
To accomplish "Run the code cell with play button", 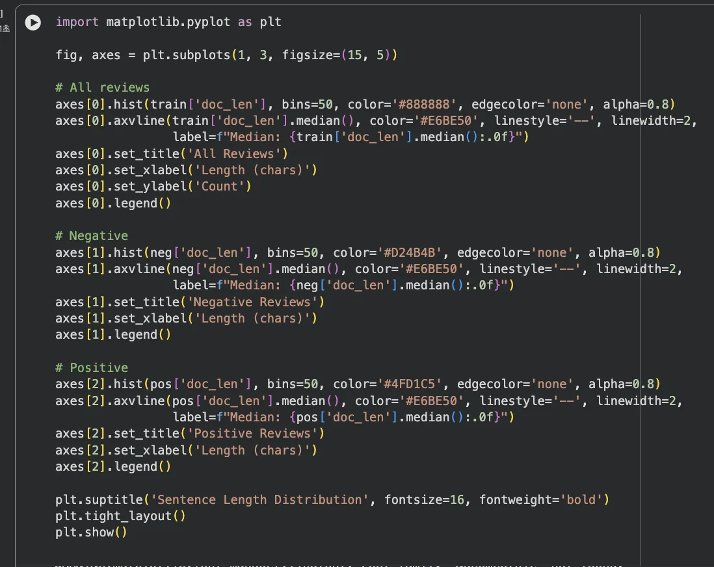I will pos(33,22).
